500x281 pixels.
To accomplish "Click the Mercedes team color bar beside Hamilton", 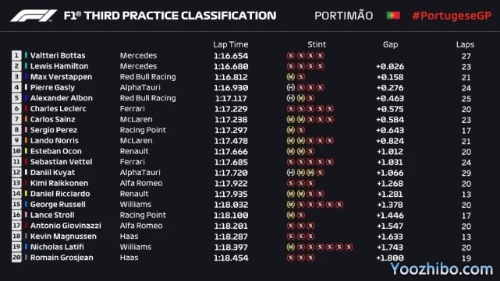I will [x=26, y=66].
